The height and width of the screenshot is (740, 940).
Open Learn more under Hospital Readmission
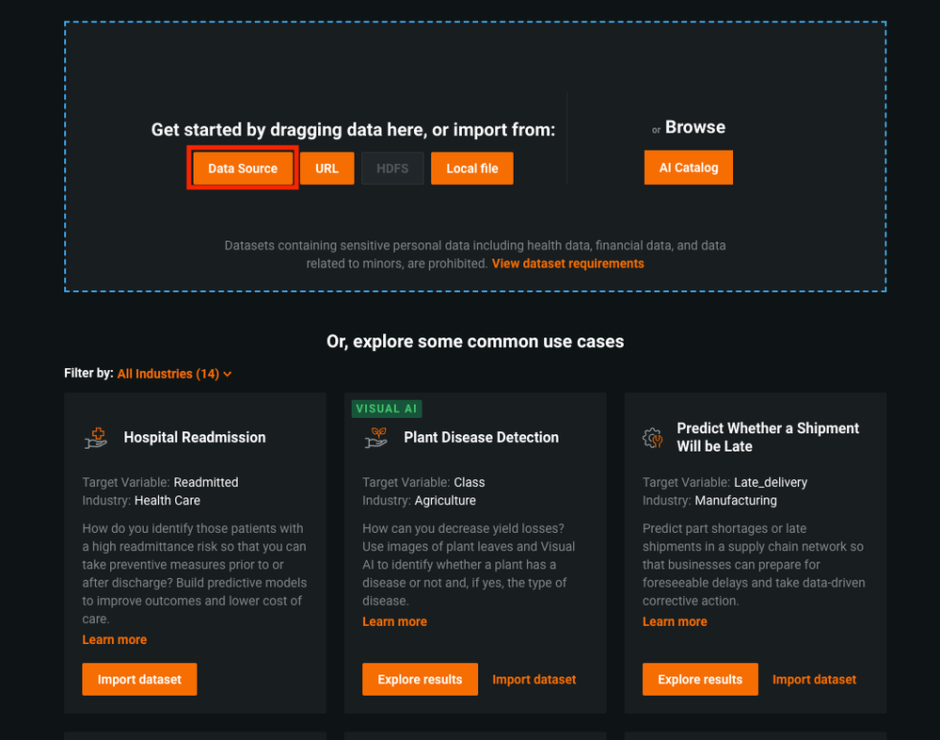(115, 639)
